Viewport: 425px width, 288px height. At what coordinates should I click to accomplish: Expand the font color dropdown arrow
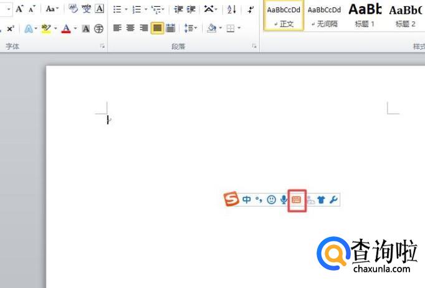[75, 29]
